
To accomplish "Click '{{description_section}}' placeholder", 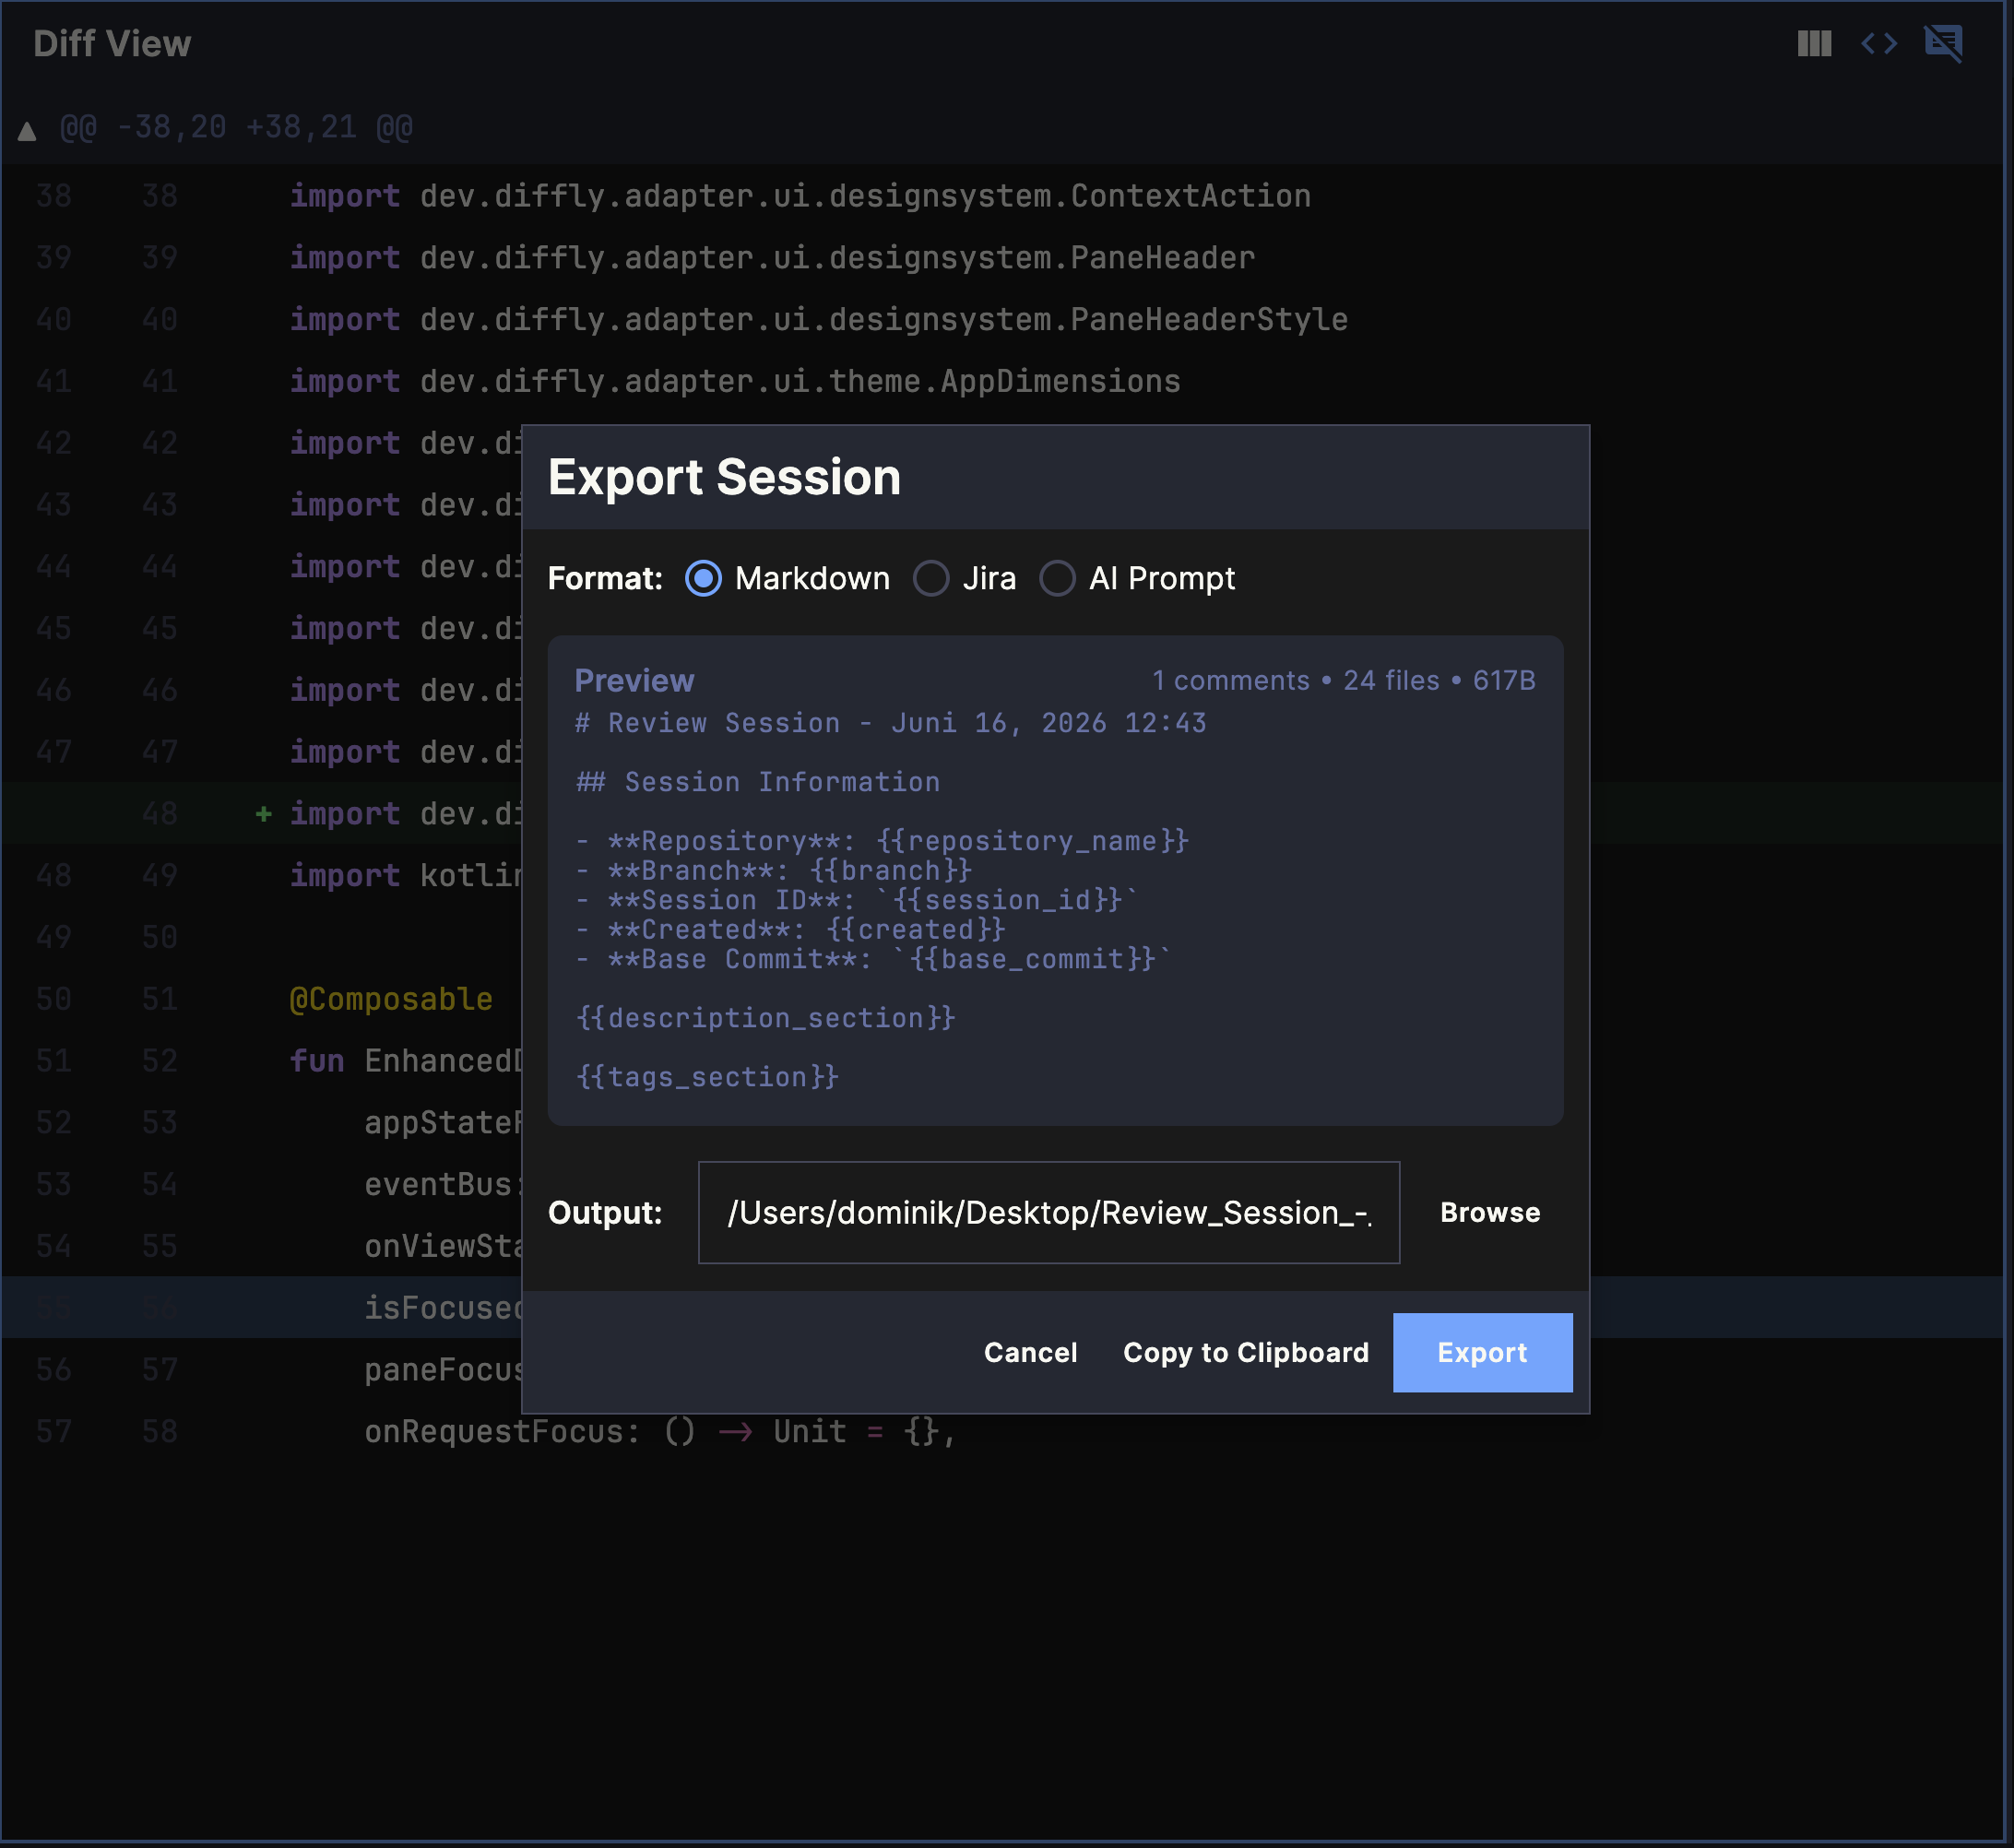I will coord(765,1018).
